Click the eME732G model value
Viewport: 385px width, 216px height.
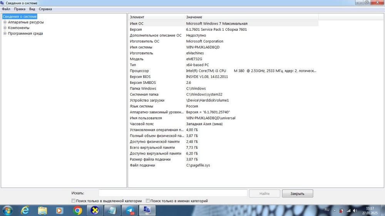194,59
